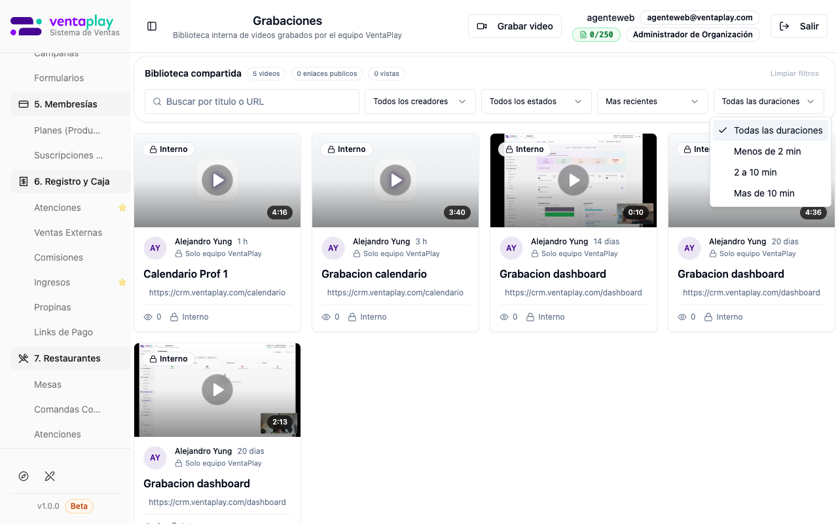Screen dimensions: 838x524
Task: Click the Grabar video button
Action: coord(515,26)
